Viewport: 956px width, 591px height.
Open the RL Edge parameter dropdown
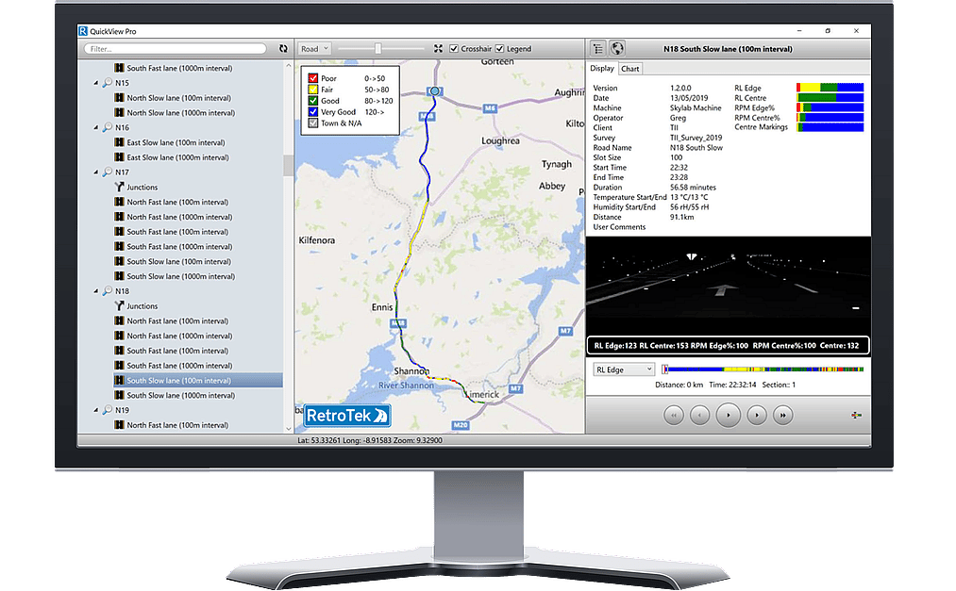[x=623, y=369]
